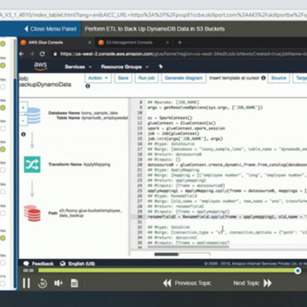Click code line 11 SparkContext statement
The height and width of the screenshot is (307, 307).
pos(170,118)
